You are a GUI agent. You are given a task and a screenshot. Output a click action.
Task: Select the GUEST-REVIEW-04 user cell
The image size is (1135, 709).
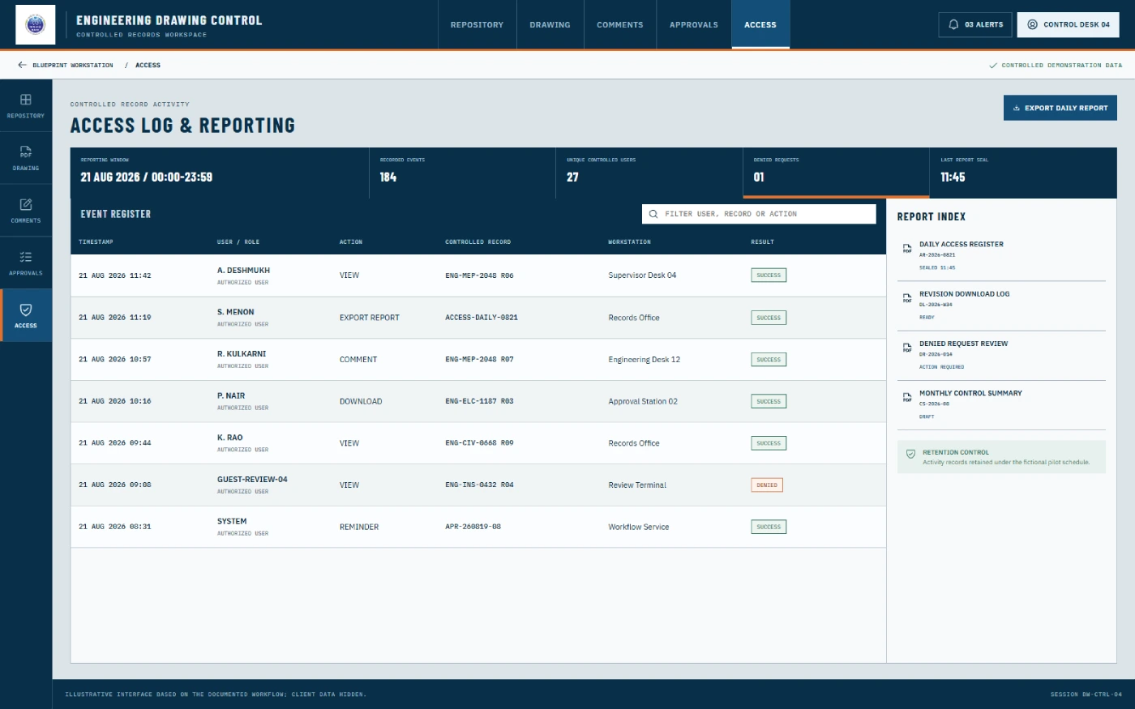(x=252, y=485)
